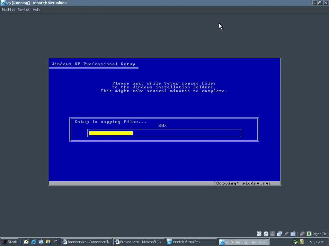
Task: Click the USB device status icon
Action: pos(286,234)
